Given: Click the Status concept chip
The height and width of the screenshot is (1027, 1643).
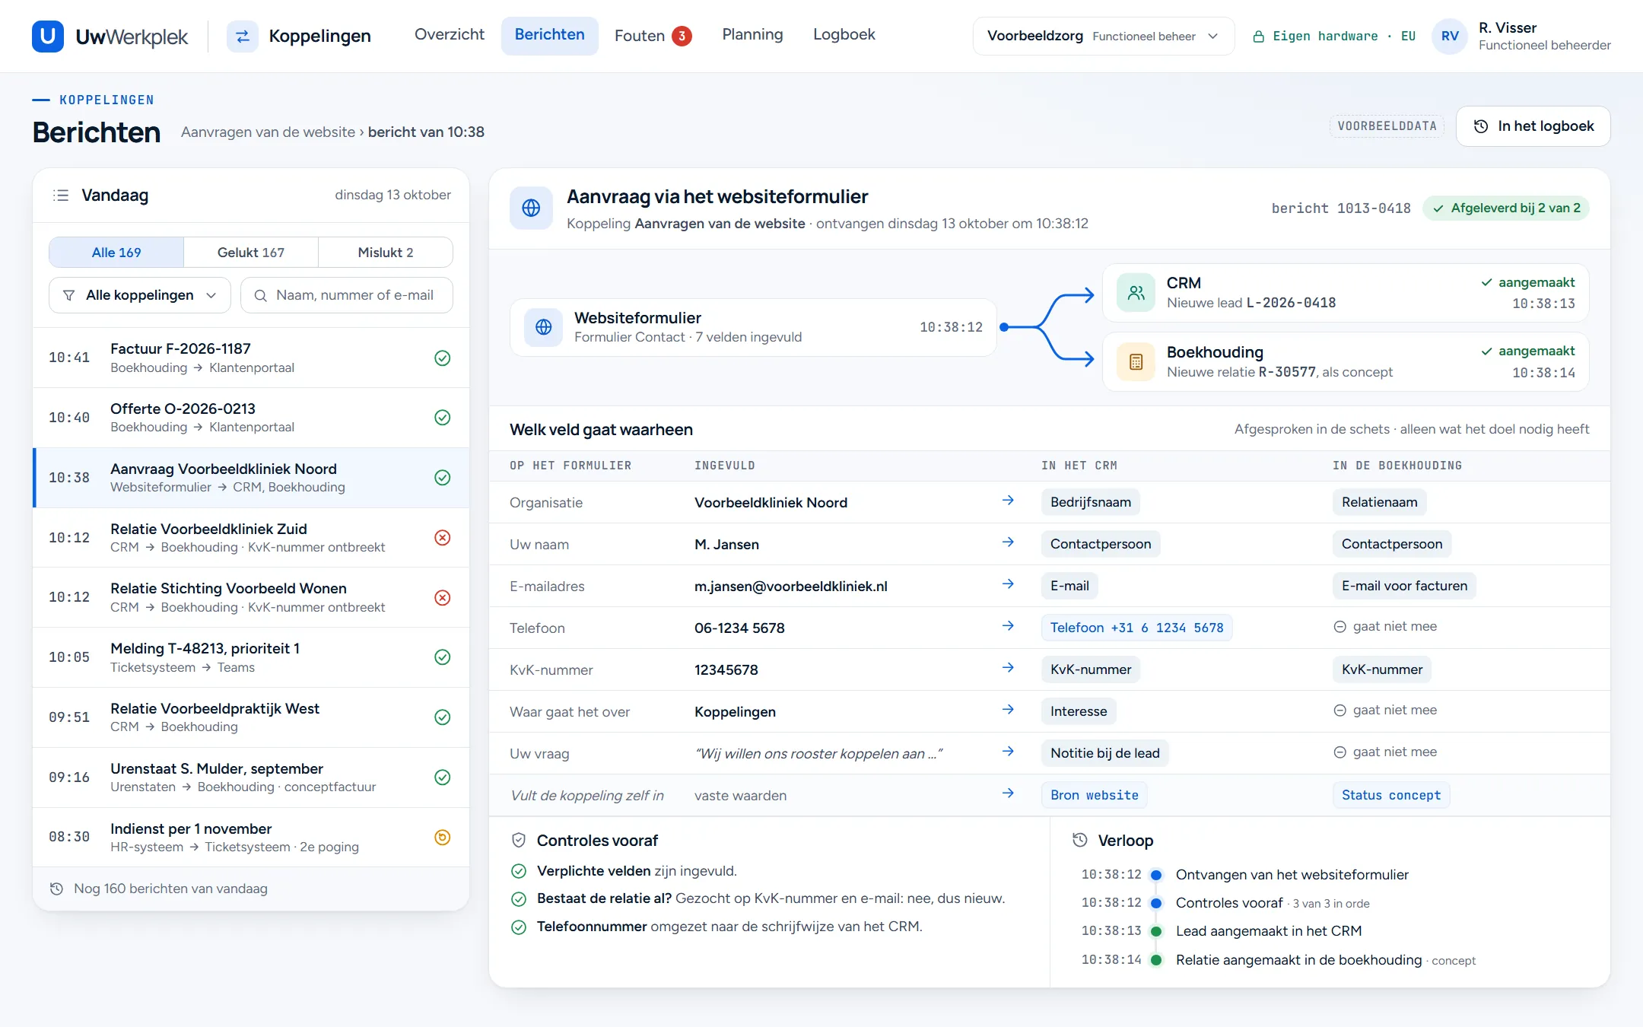Looking at the screenshot, I should coord(1391,795).
